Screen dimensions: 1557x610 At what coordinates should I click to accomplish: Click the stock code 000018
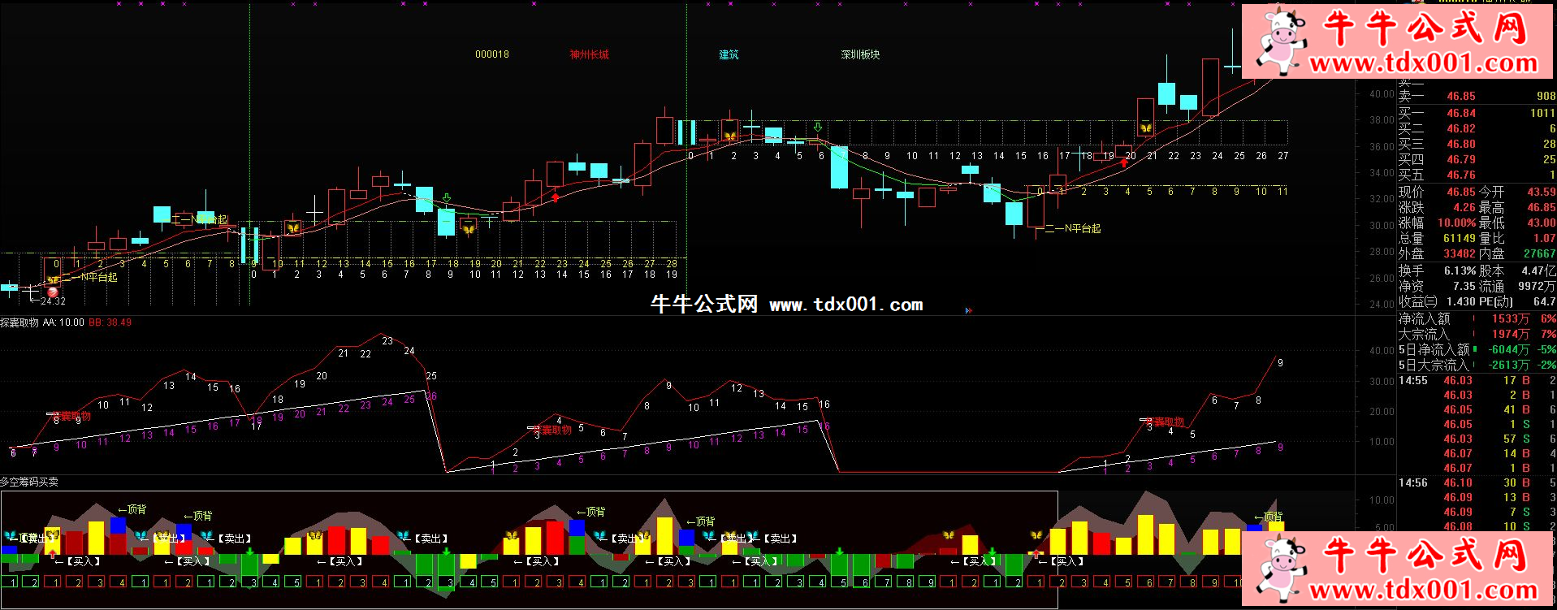coord(492,54)
